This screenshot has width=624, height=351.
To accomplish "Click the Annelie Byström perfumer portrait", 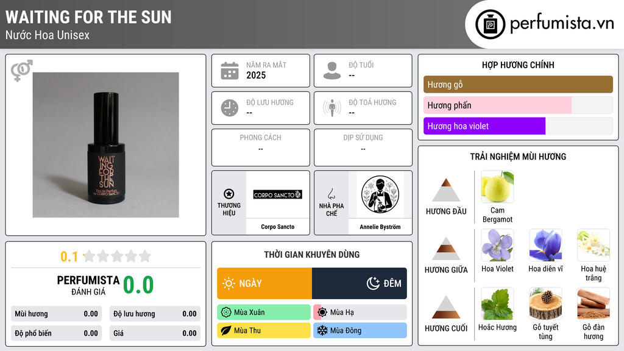I will coord(380,194).
